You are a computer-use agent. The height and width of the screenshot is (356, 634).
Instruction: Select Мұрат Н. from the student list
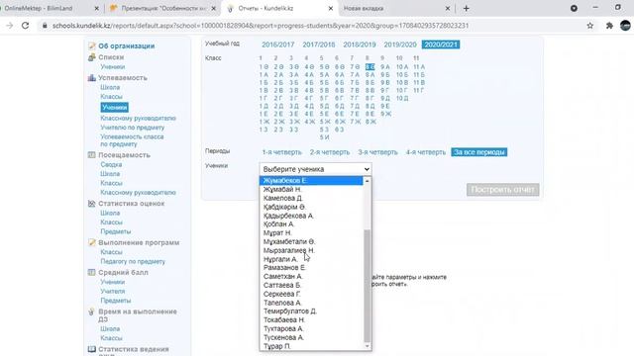tap(311, 233)
